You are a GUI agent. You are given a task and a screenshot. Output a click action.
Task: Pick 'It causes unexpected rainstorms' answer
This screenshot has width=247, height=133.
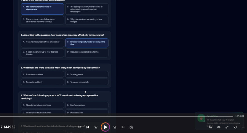coord(87,53)
